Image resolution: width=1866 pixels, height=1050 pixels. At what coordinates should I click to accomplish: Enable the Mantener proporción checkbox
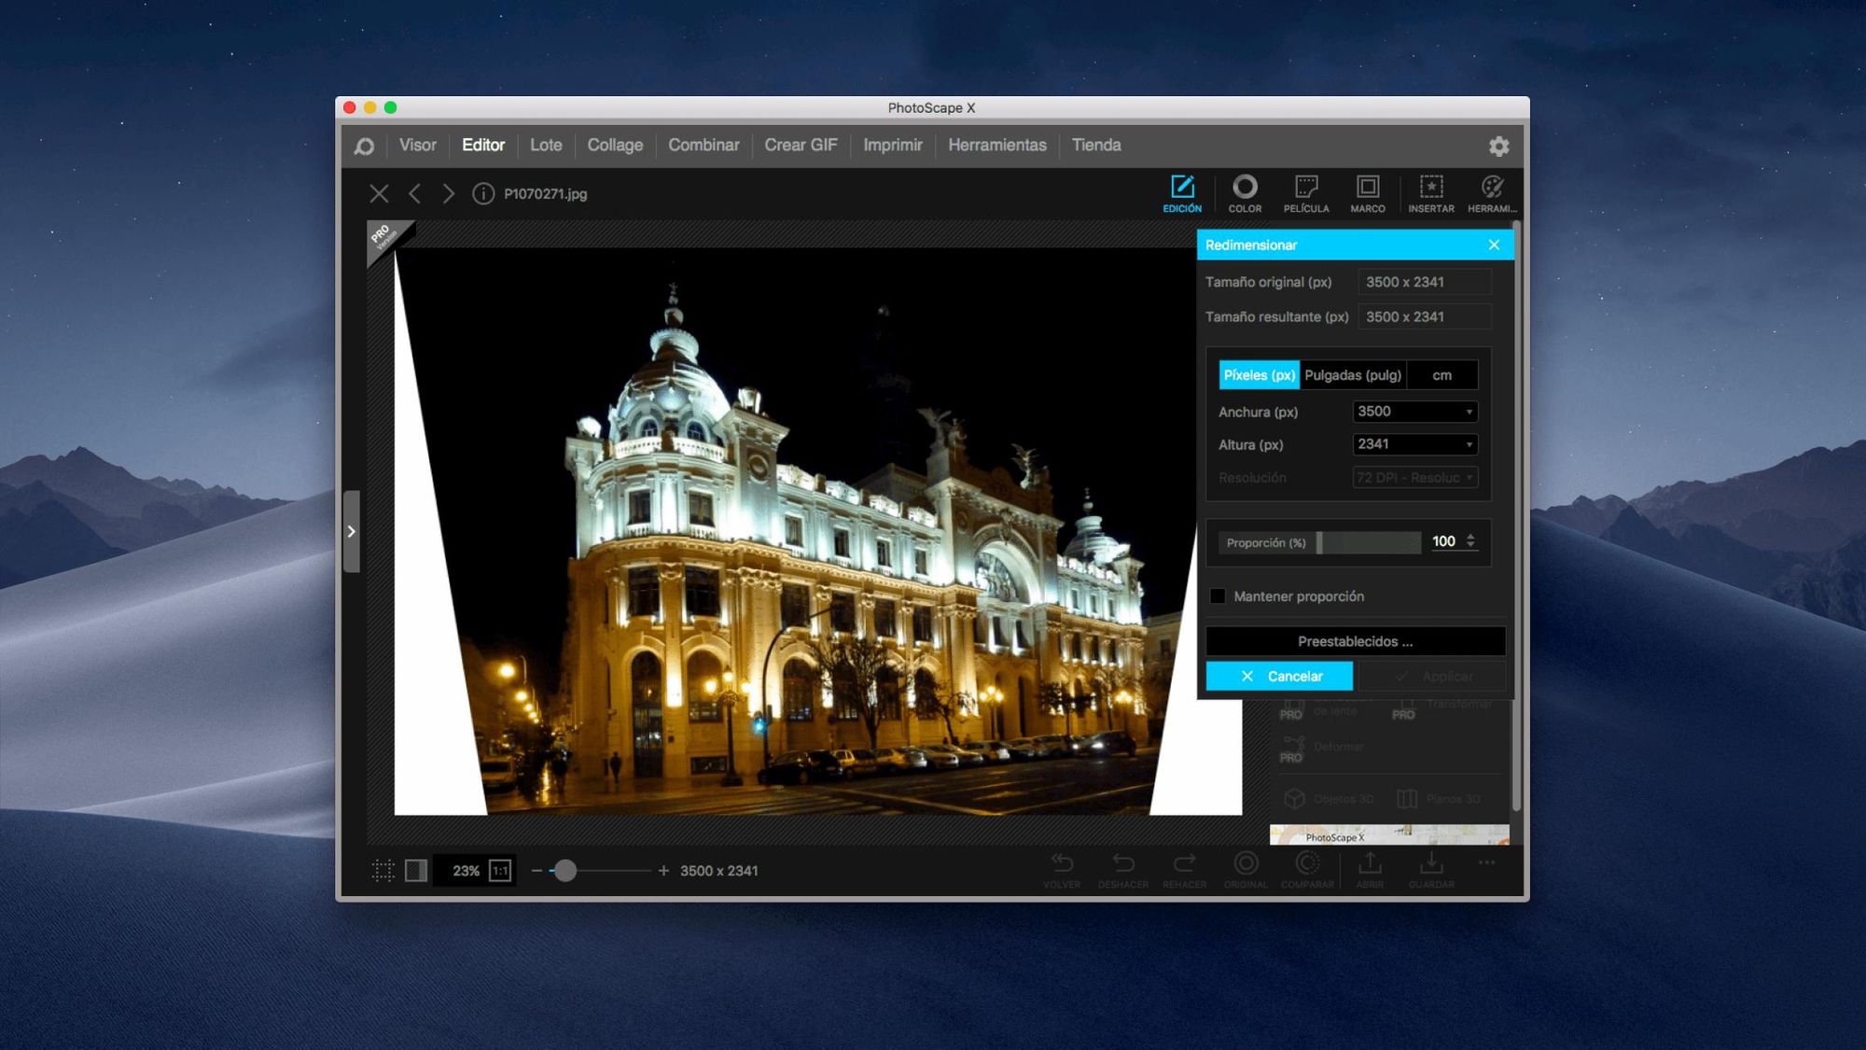[x=1218, y=596]
